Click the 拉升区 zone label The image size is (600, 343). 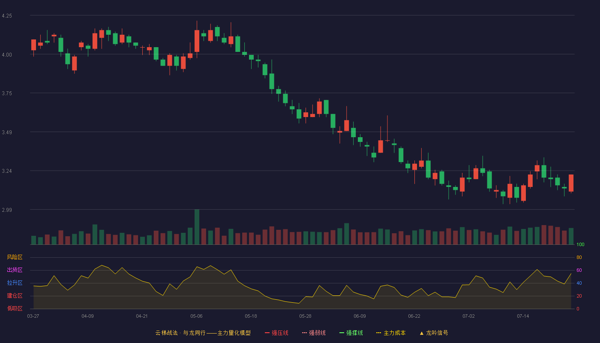15,283
